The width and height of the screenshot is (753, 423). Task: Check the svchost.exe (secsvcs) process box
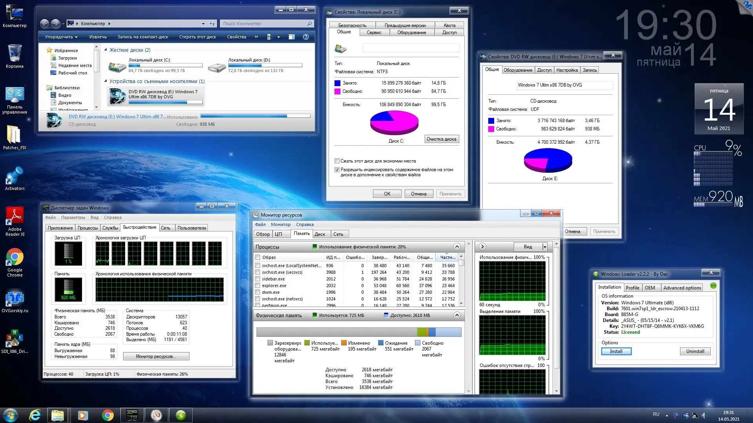click(x=258, y=272)
